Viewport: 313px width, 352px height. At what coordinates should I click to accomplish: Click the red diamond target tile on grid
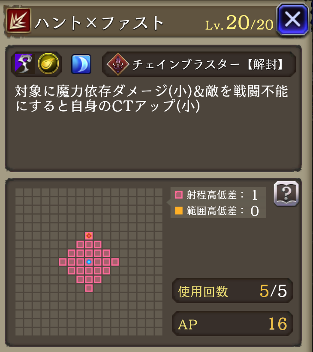click(89, 236)
